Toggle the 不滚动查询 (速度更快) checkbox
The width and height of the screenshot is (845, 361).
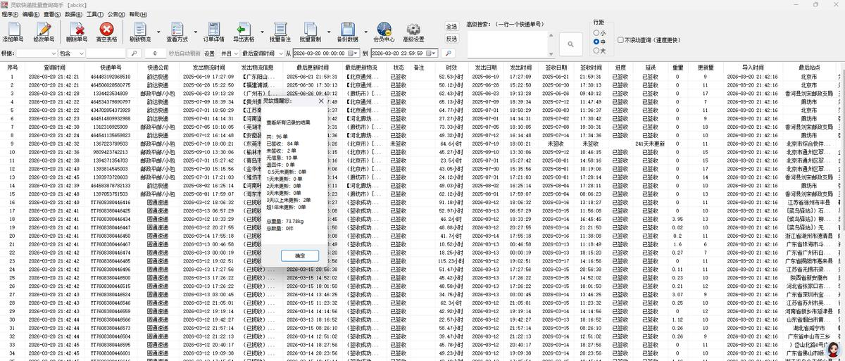(620, 40)
